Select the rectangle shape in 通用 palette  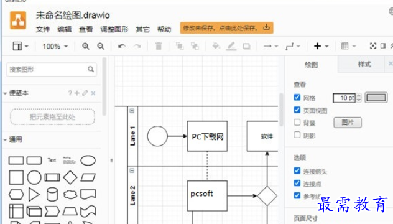pyautogui.click(x=16, y=161)
